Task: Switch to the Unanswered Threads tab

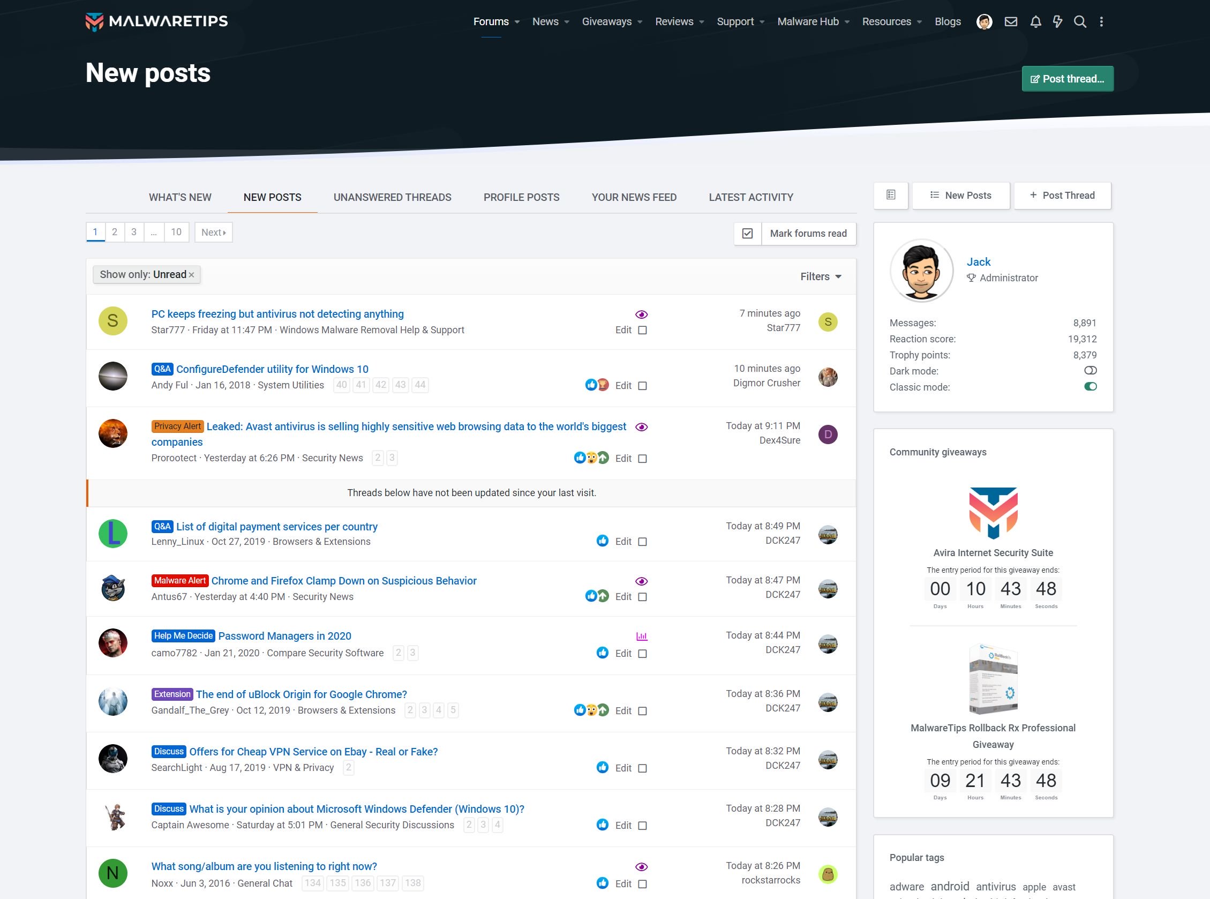Action: coord(392,198)
